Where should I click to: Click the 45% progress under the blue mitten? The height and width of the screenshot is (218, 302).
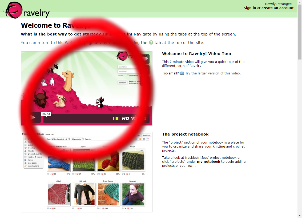click(68, 174)
